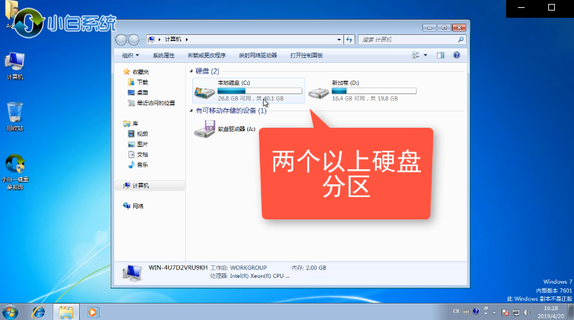The width and height of the screenshot is (574, 320).
Task: Click the Back navigation arrow button
Action: [121, 40]
